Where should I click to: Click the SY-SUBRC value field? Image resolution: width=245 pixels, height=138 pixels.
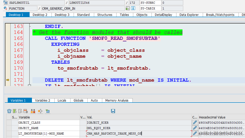[172, 3]
